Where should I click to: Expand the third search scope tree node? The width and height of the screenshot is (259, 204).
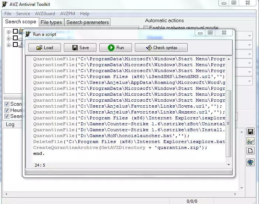[8, 45]
